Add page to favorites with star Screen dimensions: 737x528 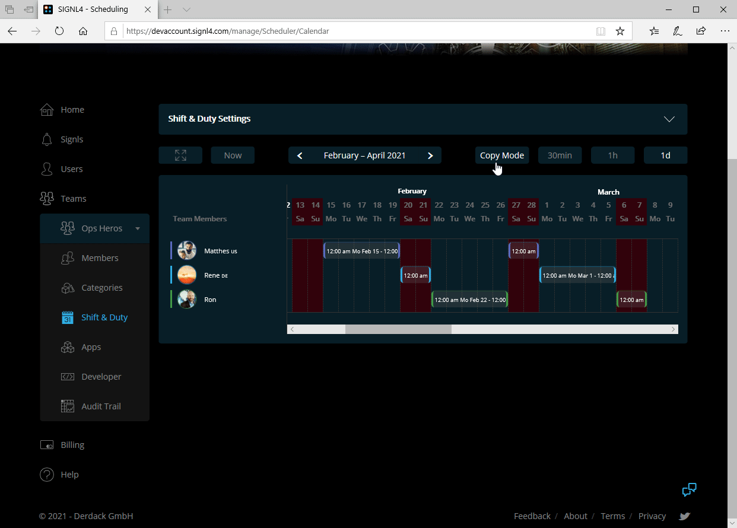(620, 31)
